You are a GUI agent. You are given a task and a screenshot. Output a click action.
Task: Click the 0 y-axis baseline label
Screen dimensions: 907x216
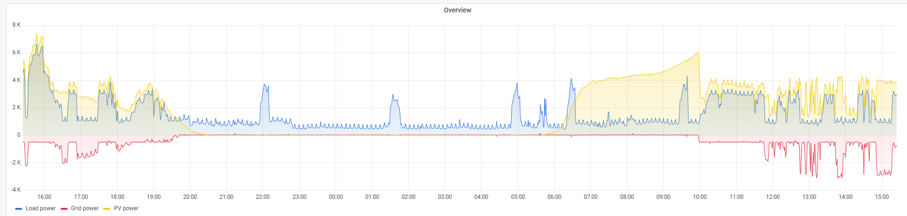(19, 135)
